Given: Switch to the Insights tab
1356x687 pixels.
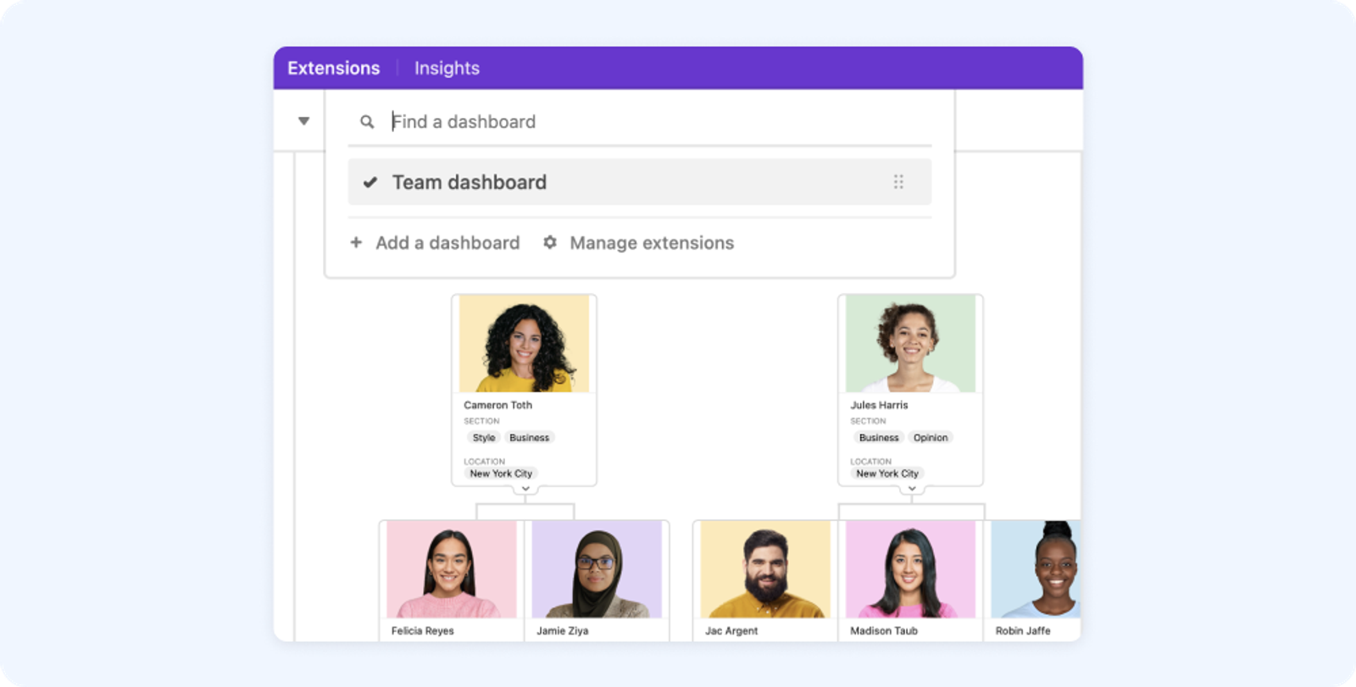Looking at the screenshot, I should tap(447, 68).
